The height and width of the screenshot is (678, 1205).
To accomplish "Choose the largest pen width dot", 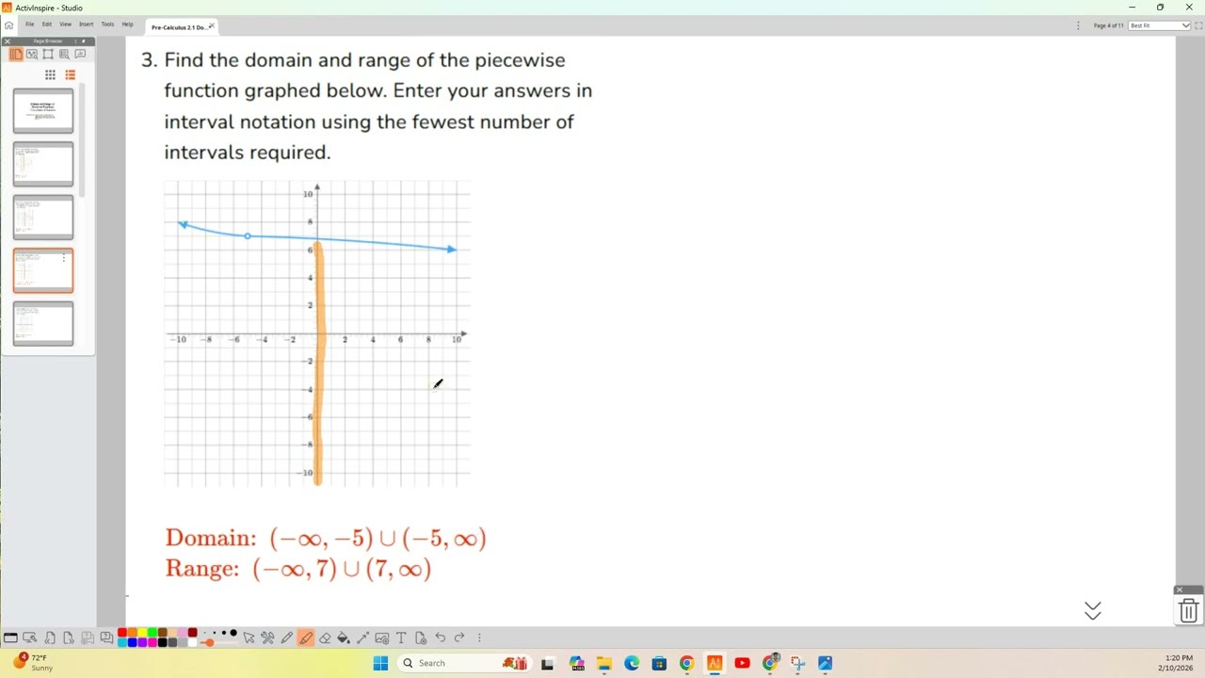I will click(233, 633).
